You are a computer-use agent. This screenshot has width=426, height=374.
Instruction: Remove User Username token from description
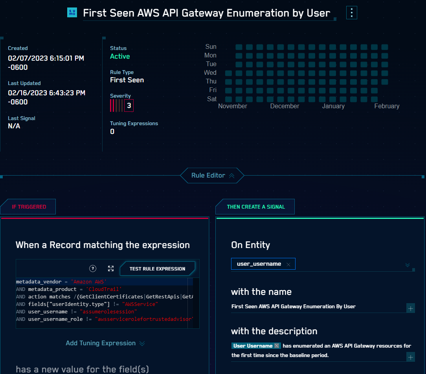pyautogui.click(x=277, y=346)
